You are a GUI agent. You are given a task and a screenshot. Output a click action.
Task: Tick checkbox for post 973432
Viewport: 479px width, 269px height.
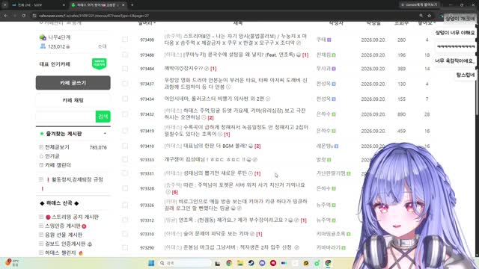pos(125,114)
